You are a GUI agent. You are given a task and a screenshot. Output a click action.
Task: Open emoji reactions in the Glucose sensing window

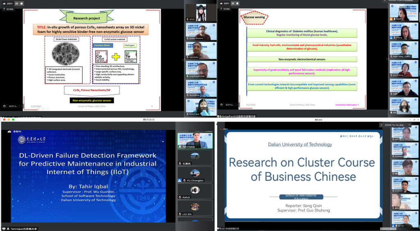pos(222,105)
